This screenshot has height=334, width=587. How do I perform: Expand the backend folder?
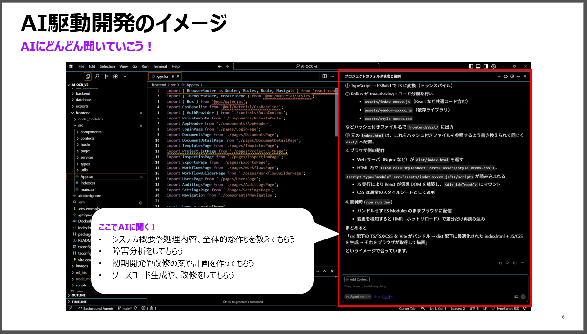pyautogui.click(x=106, y=93)
